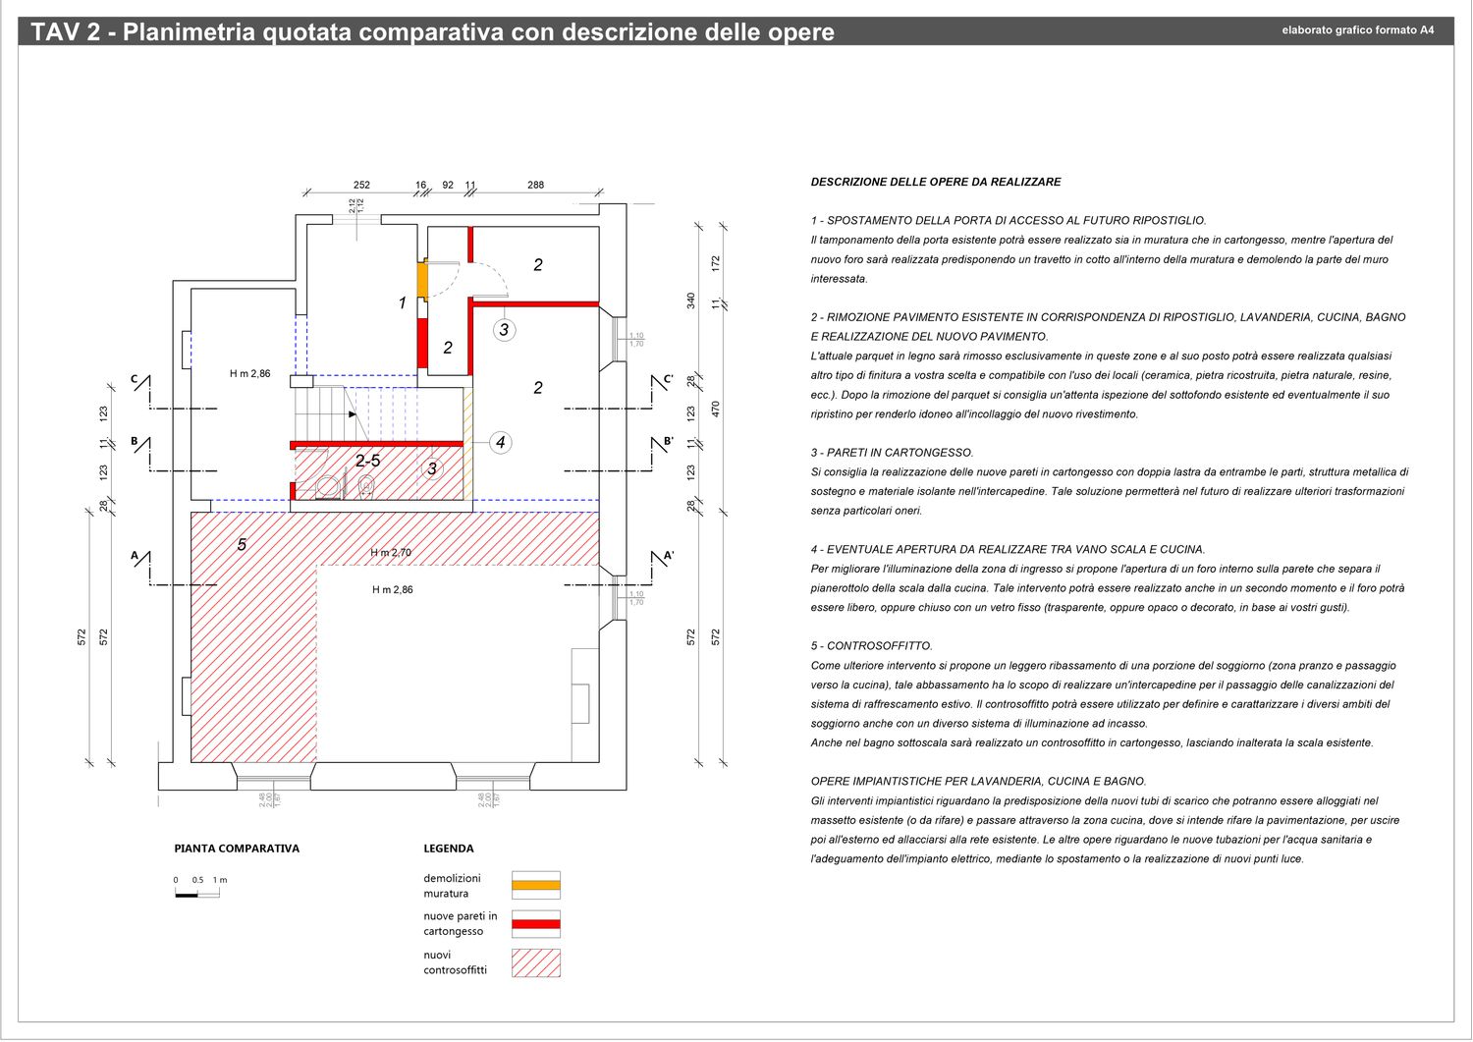The height and width of the screenshot is (1042, 1473).
Task: Click the 'LEGENDA' title above the swatches
Action: (x=448, y=849)
